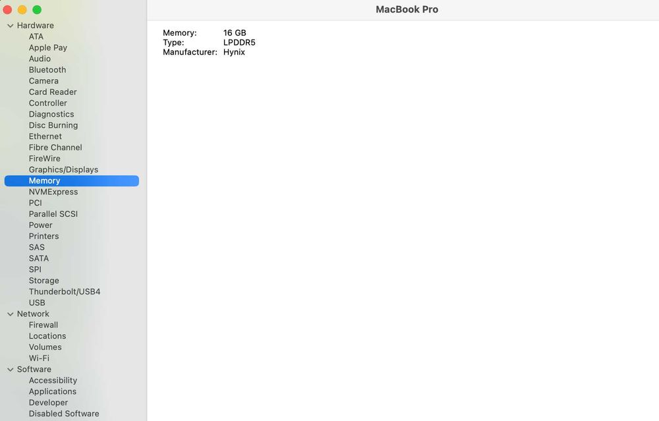
Task: Open Firewall under Network
Action: point(43,325)
